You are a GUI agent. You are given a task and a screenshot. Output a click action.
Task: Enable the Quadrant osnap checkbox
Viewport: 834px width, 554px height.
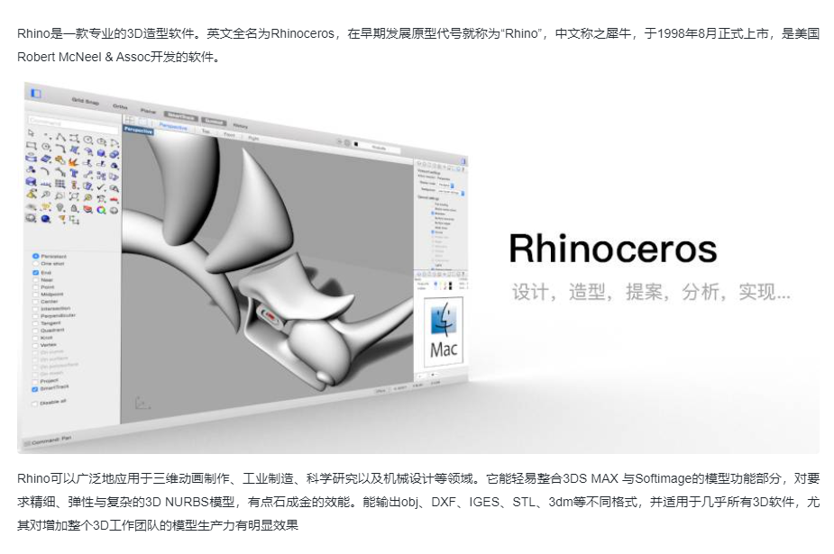[36, 331]
